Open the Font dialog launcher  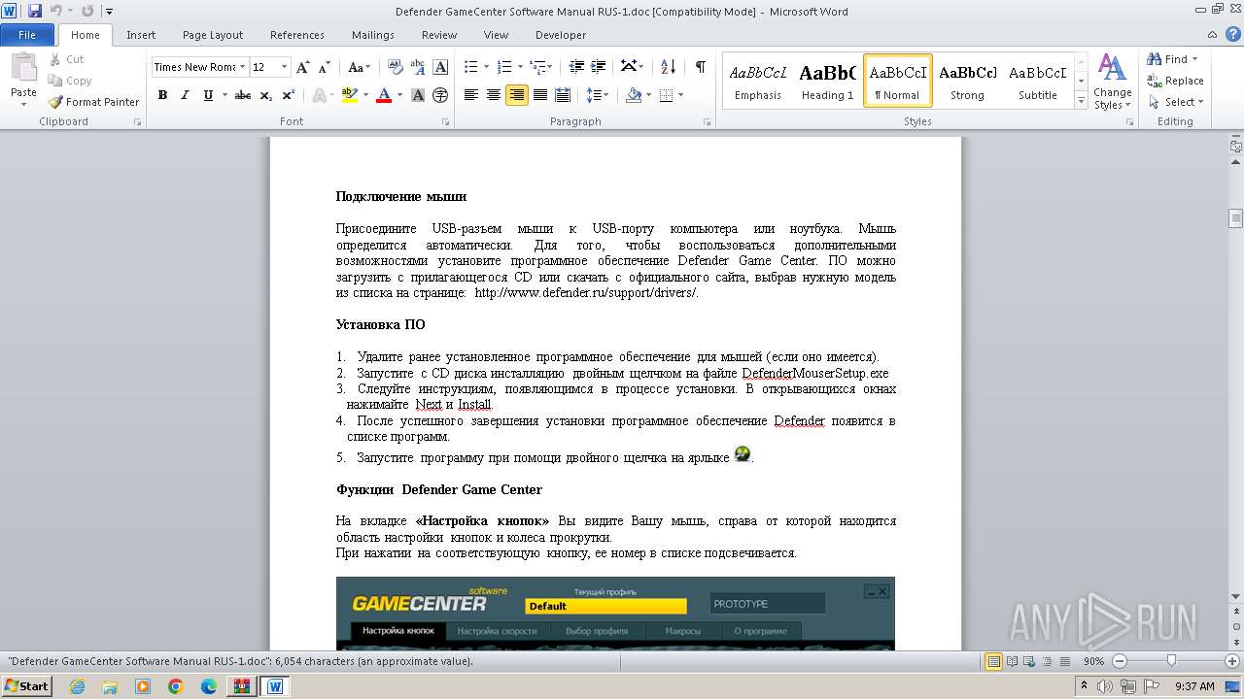446,122
